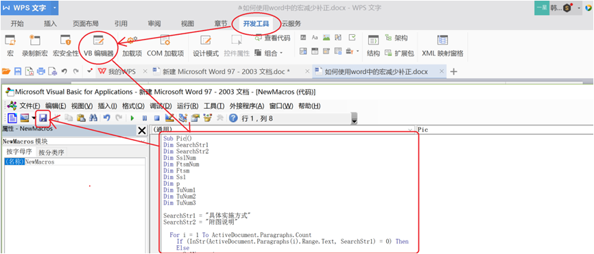
Task: Close the 属性 - NewMacros panel
Action: [x=142, y=131]
